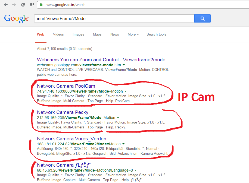
Task: Switch to the Images tab
Action: 78,34
